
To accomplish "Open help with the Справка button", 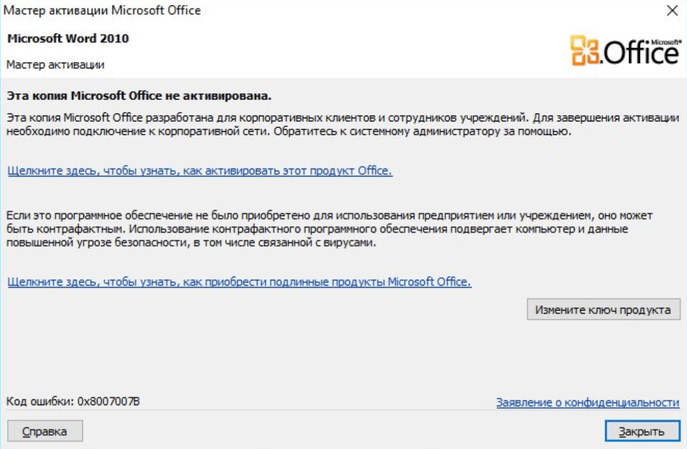I will 45,431.
